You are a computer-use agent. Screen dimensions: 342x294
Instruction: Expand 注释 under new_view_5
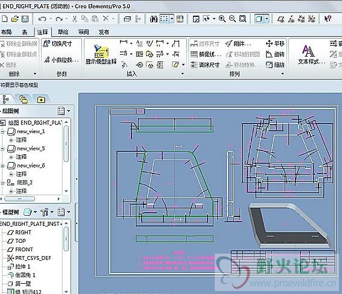pyautogui.click(x=11, y=157)
